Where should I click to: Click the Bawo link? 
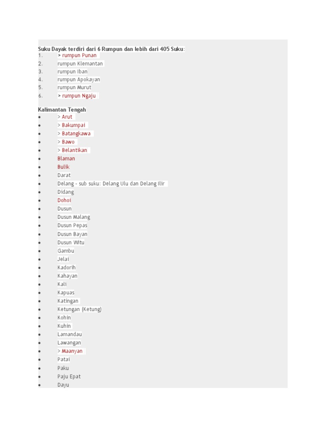pos(68,142)
